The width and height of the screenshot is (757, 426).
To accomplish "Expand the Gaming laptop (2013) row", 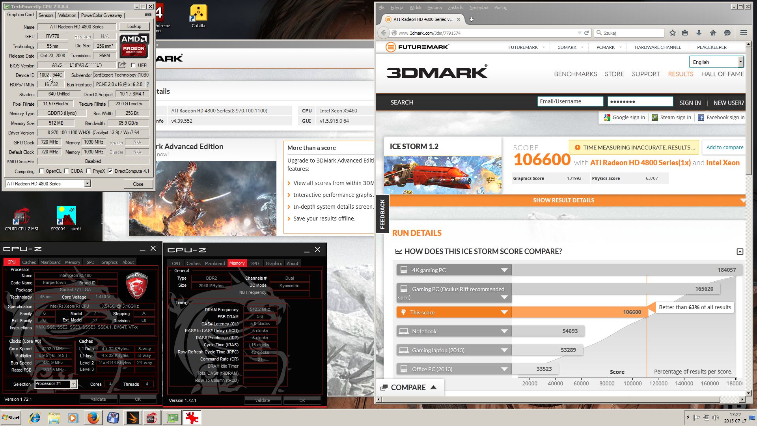I will (x=504, y=350).
